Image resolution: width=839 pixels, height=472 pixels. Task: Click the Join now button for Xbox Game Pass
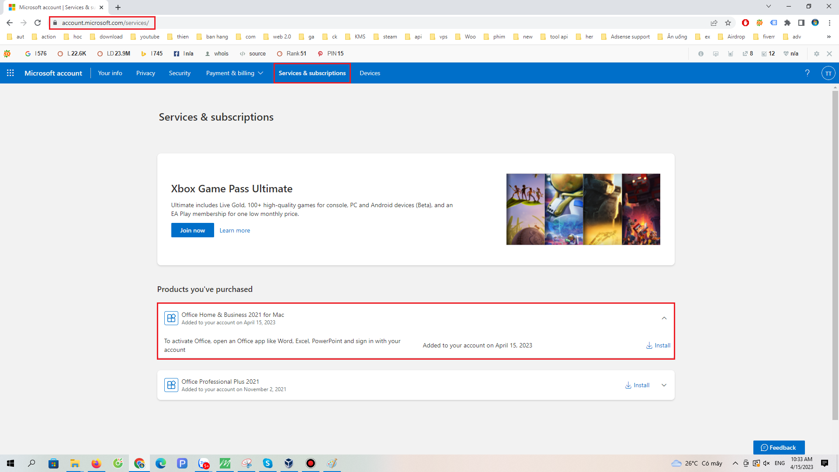pyautogui.click(x=192, y=230)
